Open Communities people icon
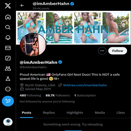Screen dimensions: 131x131 pos(8,68)
